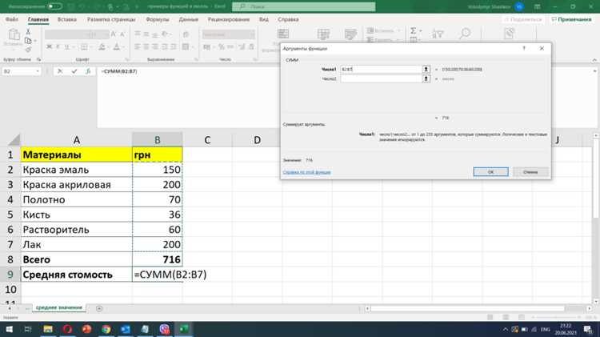The height and width of the screenshot is (337, 600).
Task: Click the Примечания comments button
Action: coord(571,19)
